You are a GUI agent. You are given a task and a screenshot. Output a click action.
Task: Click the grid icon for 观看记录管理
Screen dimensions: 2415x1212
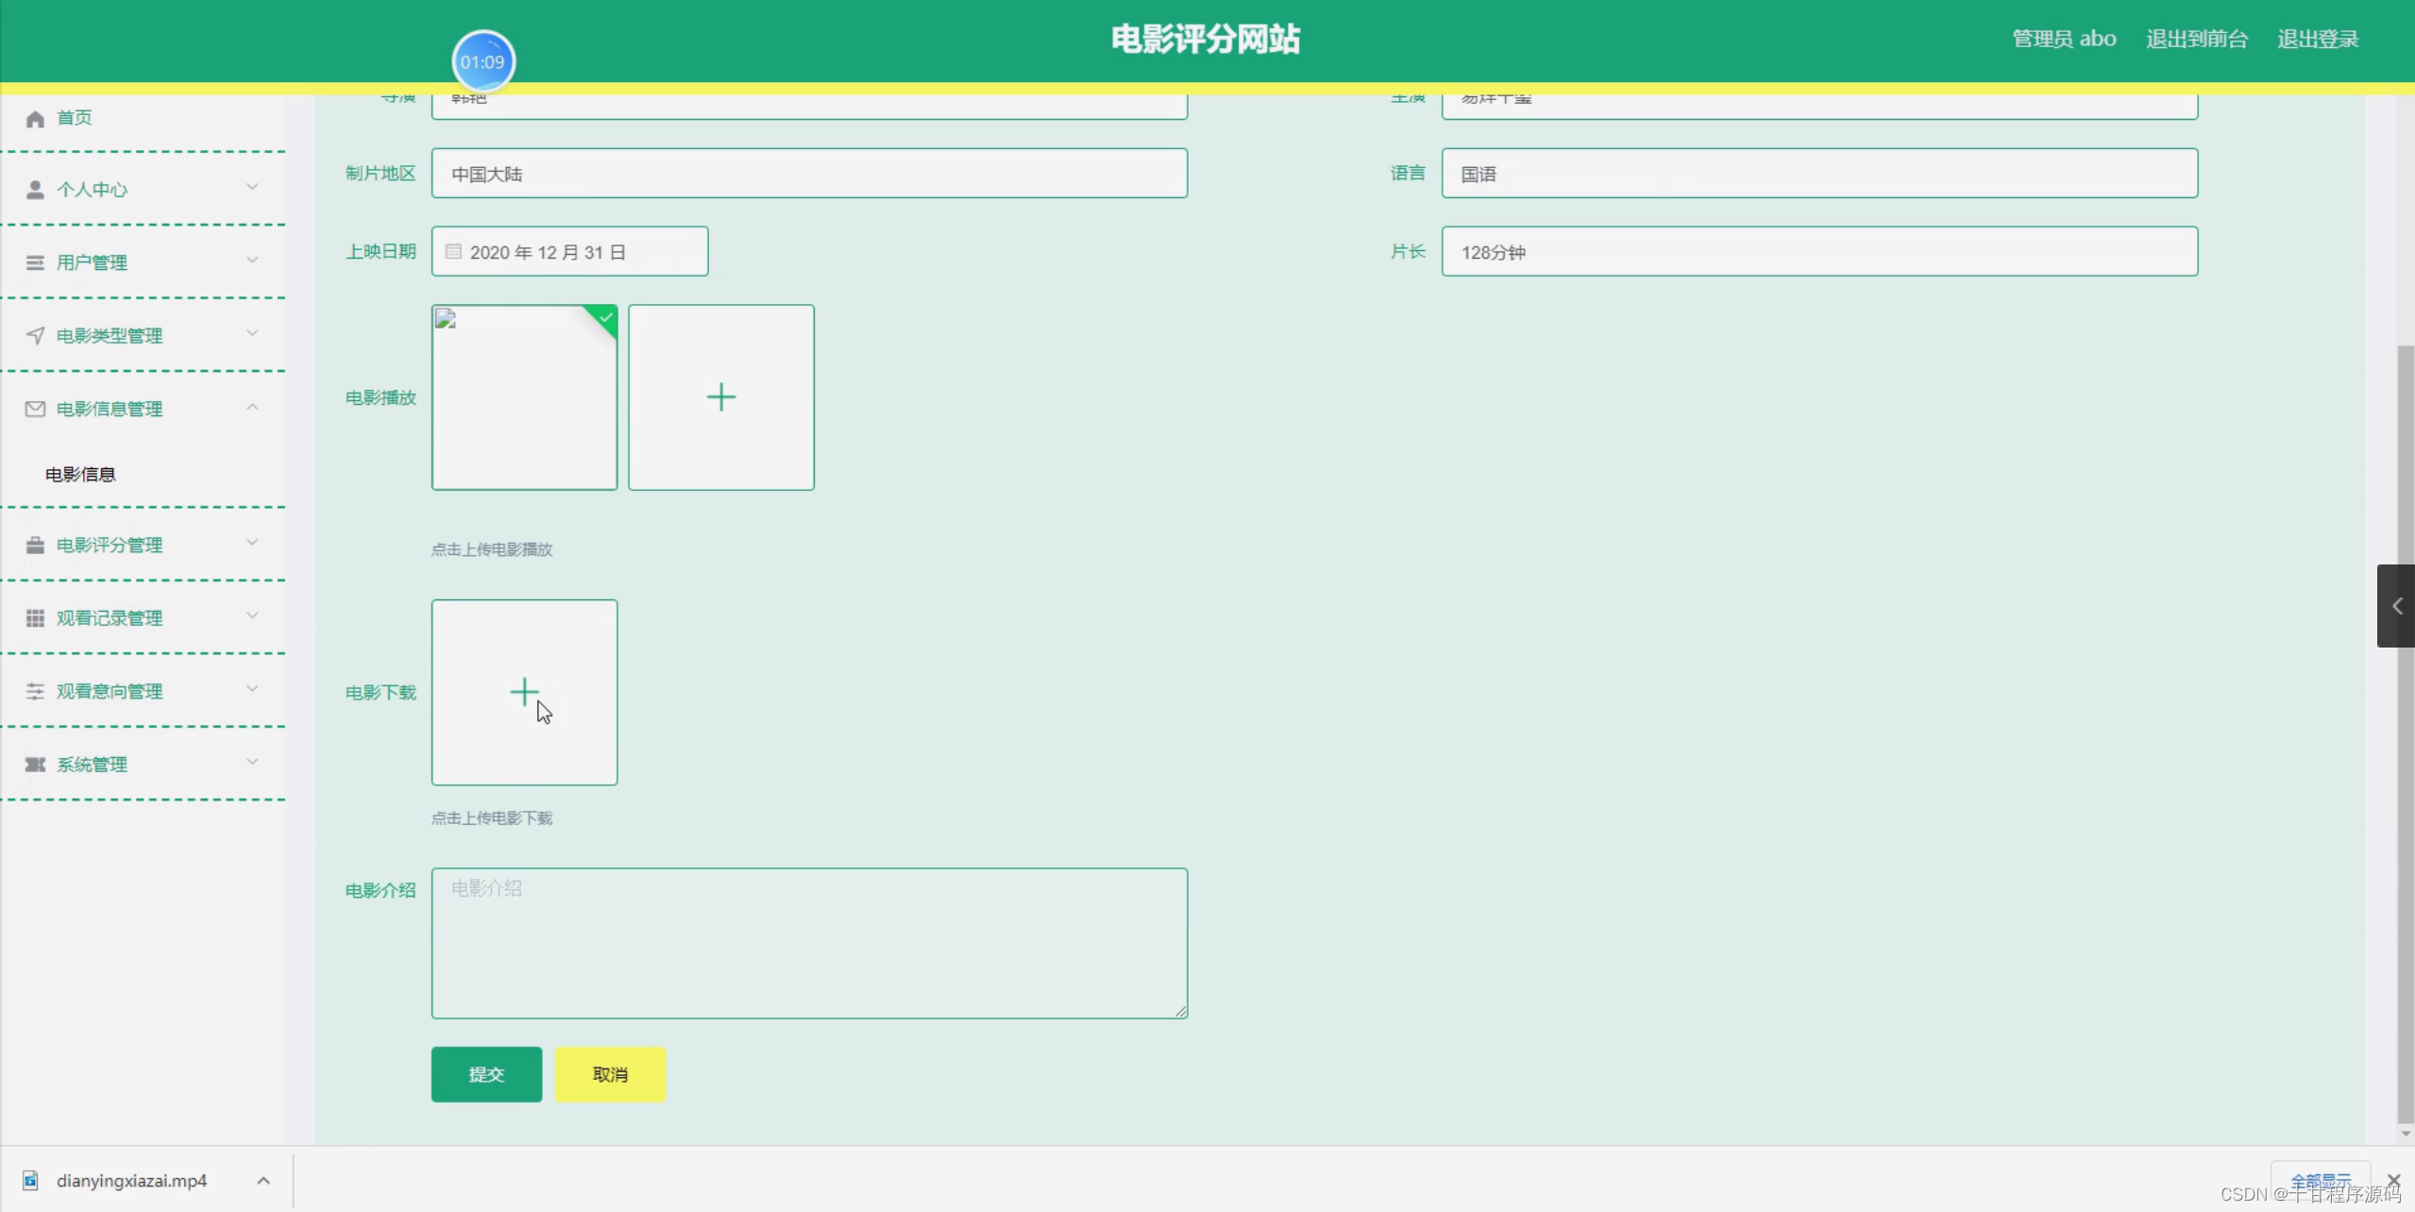[35, 618]
